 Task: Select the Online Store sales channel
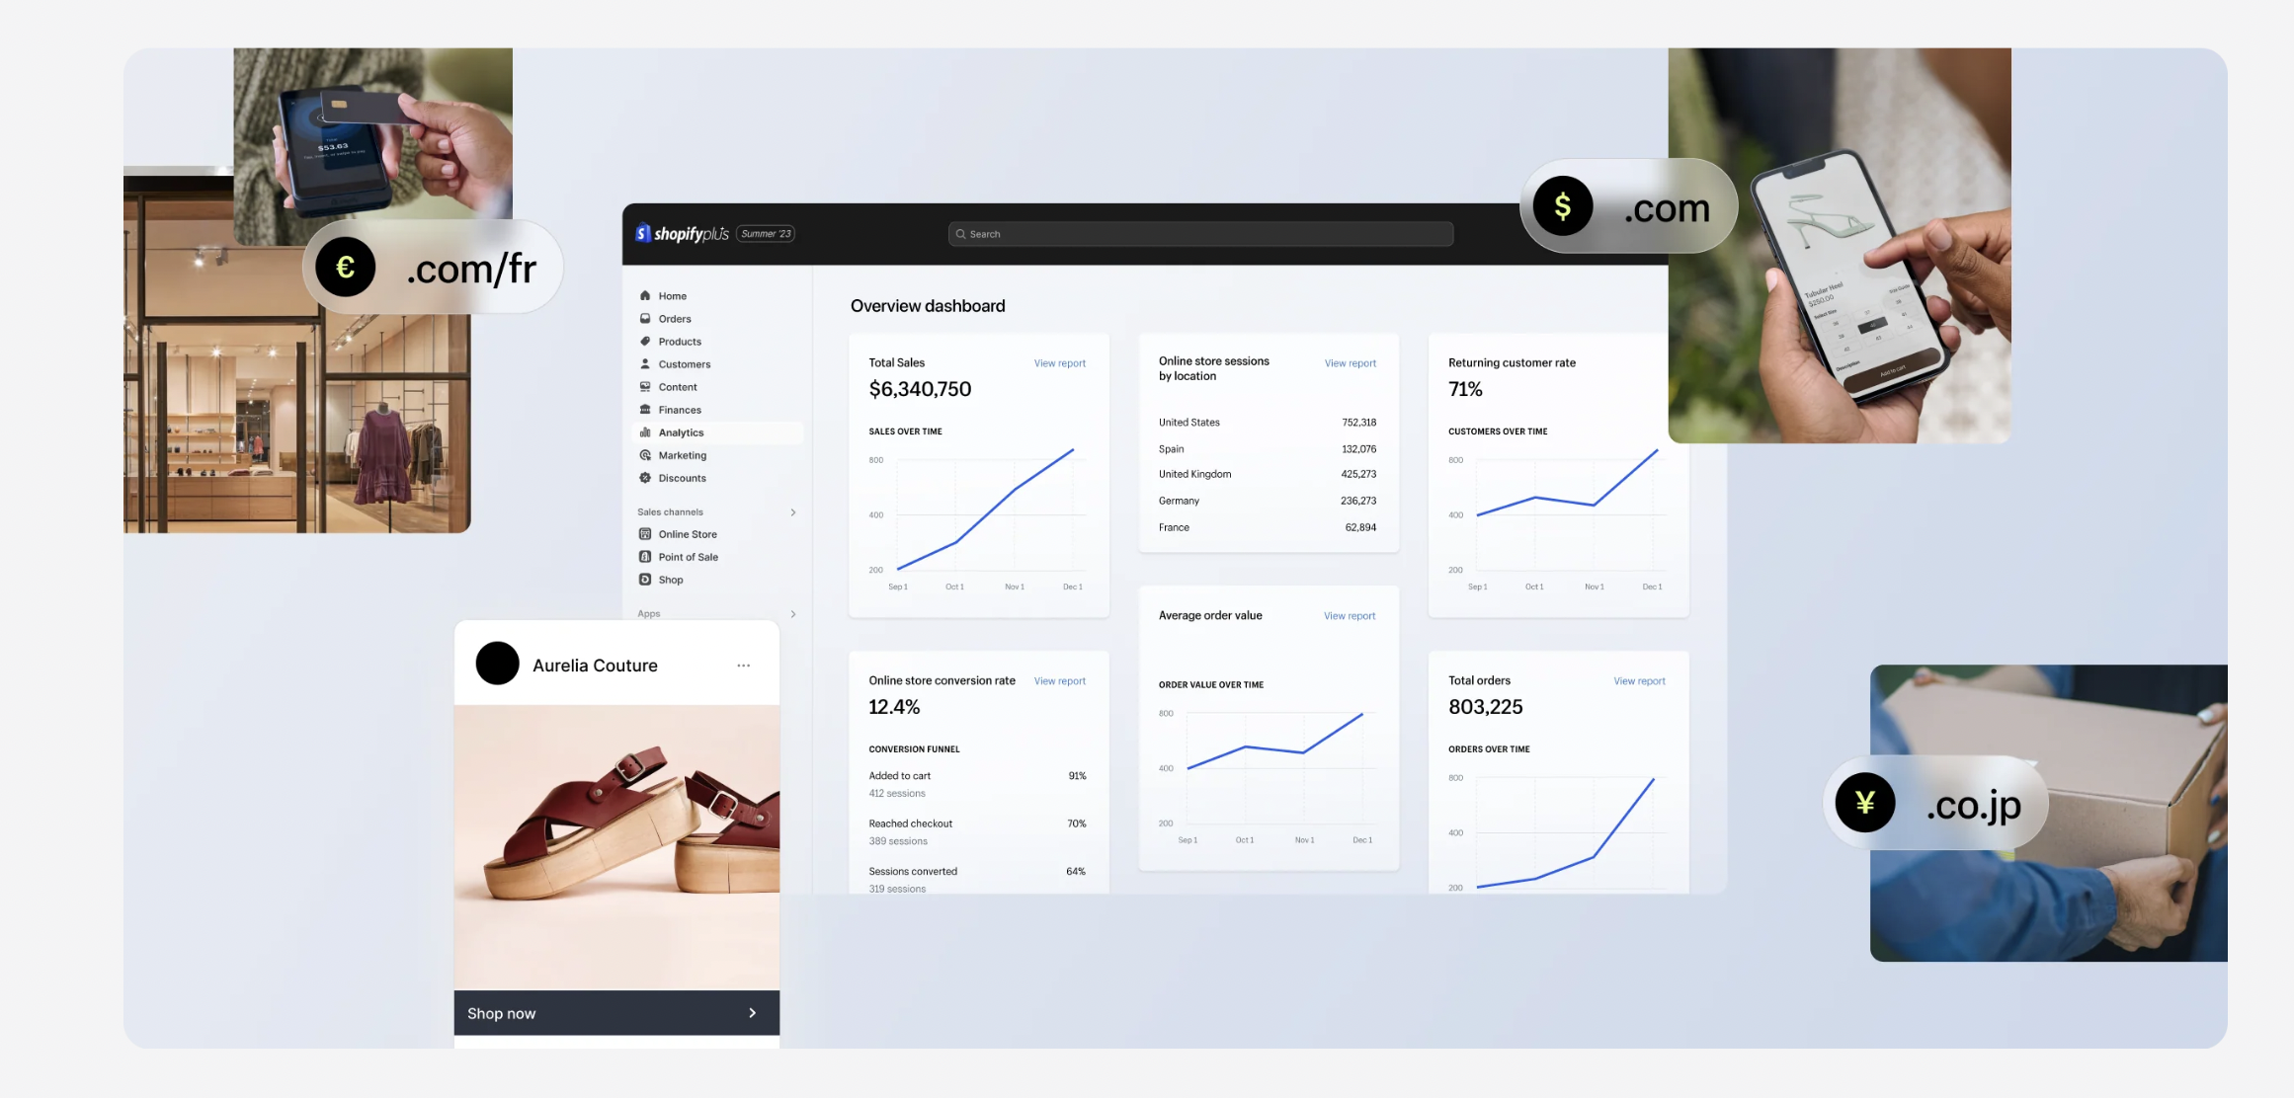pos(687,533)
